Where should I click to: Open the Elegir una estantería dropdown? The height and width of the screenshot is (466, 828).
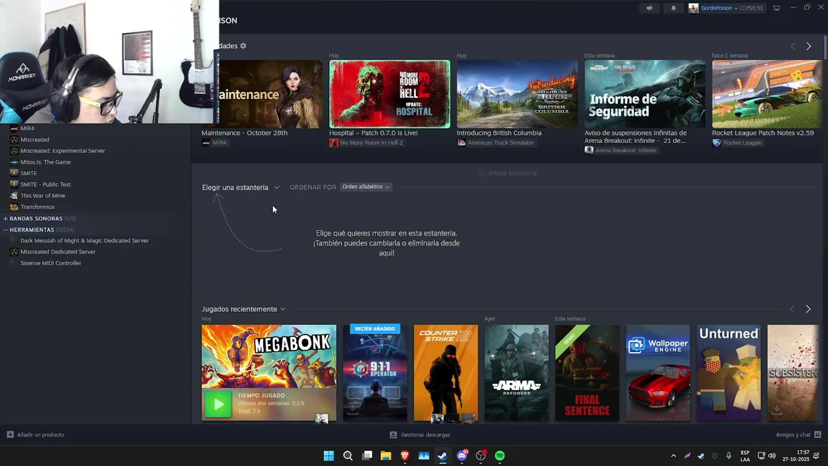click(x=241, y=187)
